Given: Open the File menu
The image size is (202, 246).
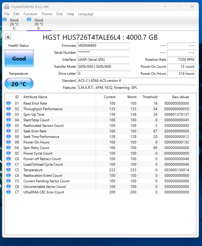Looking at the screenshot, I should [x=7, y=14].
